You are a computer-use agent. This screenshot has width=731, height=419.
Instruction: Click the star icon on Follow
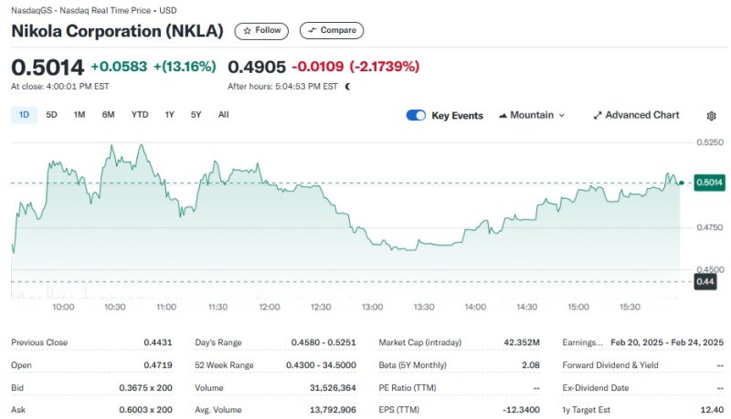pyautogui.click(x=247, y=31)
